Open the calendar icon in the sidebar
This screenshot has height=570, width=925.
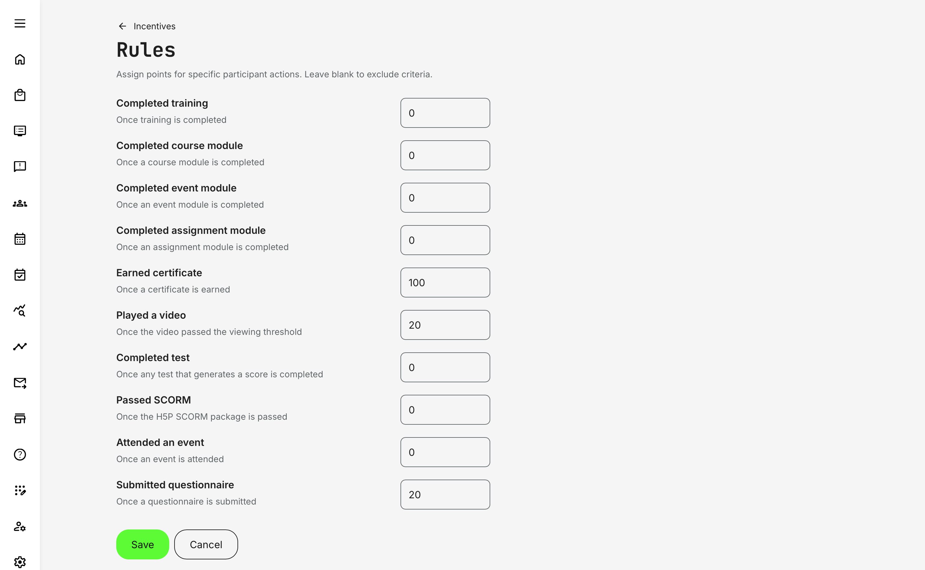(x=19, y=239)
